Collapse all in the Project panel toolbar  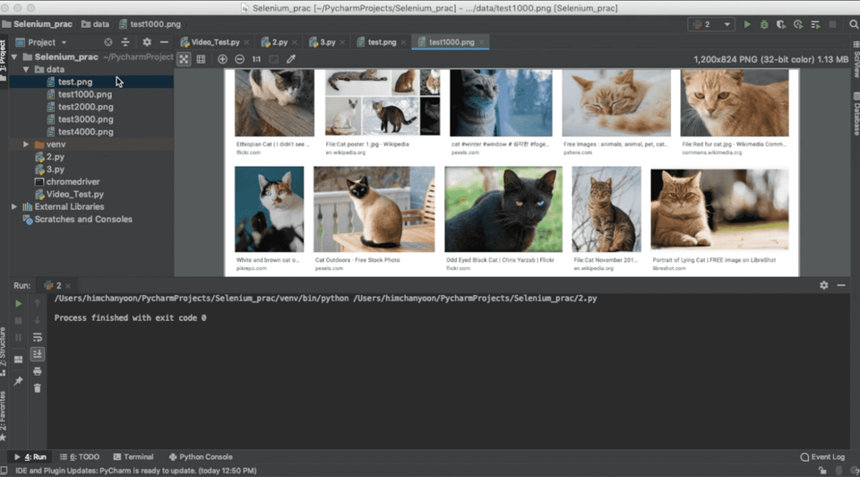(125, 42)
